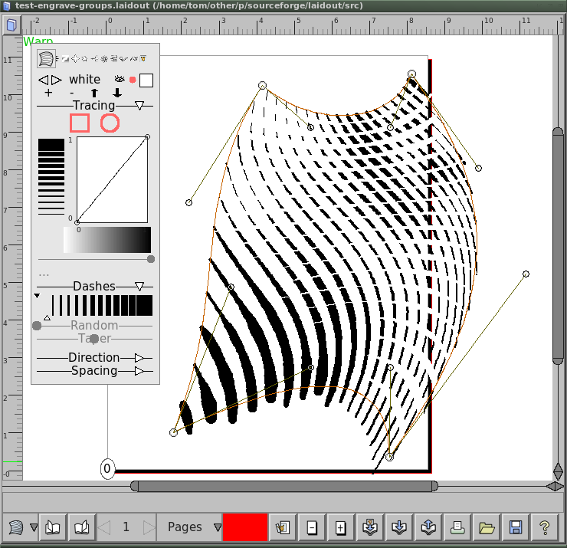This screenshot has width=567, height=548.
Task: Move group down with down arrow
Action: 117,93
